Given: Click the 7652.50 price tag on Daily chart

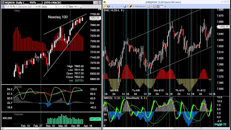Looking at the screenshot, I should click(95, 18).
